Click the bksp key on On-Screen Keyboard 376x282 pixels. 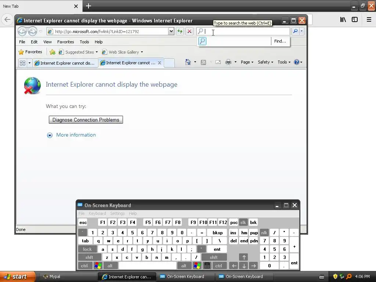tap(217, 232)
